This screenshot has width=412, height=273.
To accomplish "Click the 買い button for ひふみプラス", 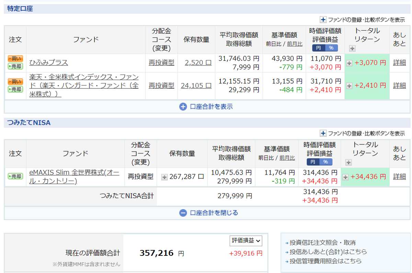I will [x=15, y=59].
